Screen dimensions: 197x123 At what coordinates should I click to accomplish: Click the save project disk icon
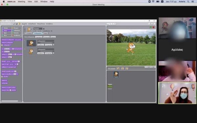coord(17,24)
